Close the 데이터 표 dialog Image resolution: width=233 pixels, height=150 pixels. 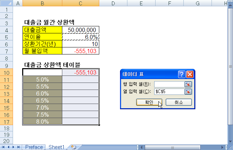tap(190, 74)
